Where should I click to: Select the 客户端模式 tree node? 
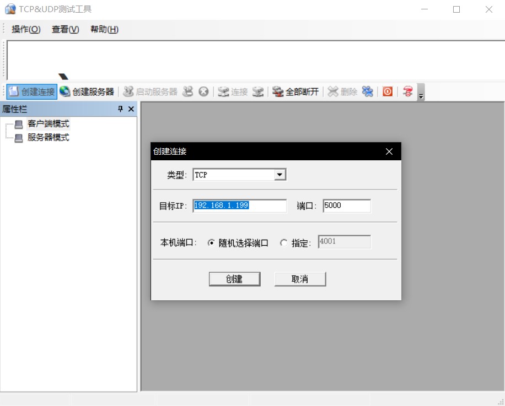click(49, 123)
